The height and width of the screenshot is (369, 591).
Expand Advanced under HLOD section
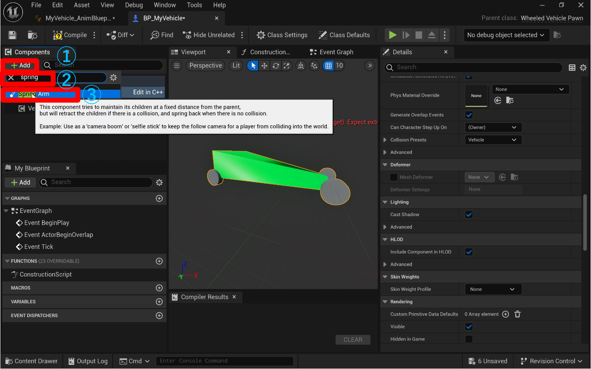point(385,265)
